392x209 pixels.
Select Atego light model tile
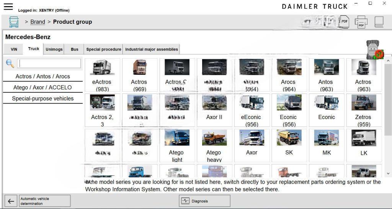177,145
